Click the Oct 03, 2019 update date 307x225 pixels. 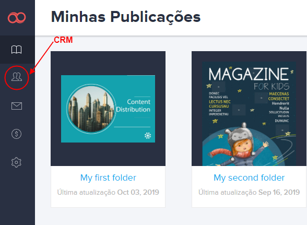click(x=138, y=192)
